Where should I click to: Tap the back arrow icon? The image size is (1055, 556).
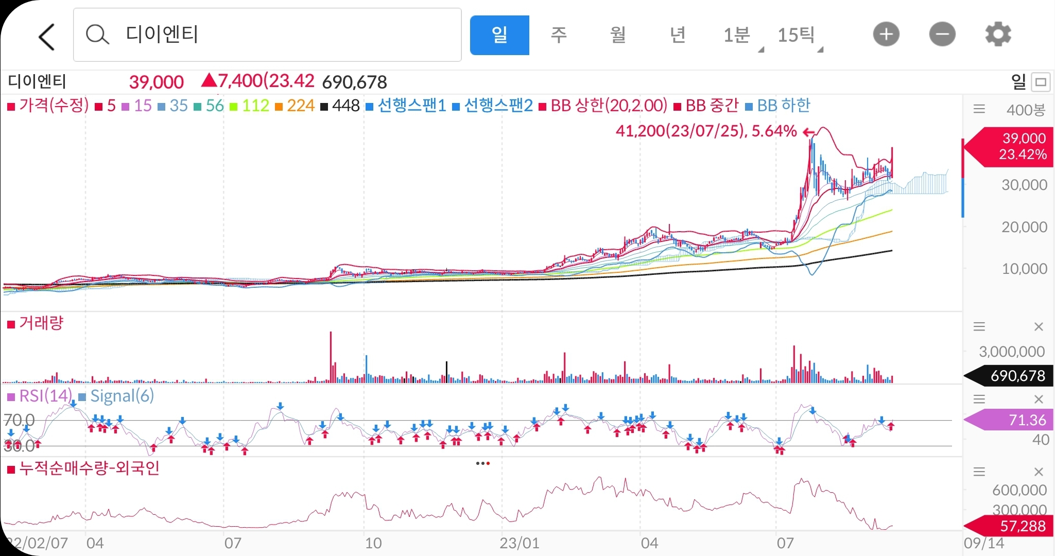[47, 37]
